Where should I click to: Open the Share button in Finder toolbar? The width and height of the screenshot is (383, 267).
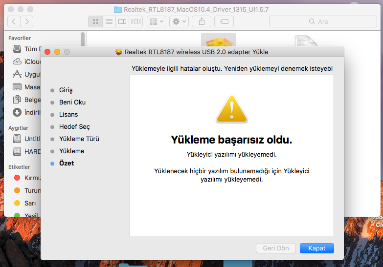[201, 21]
